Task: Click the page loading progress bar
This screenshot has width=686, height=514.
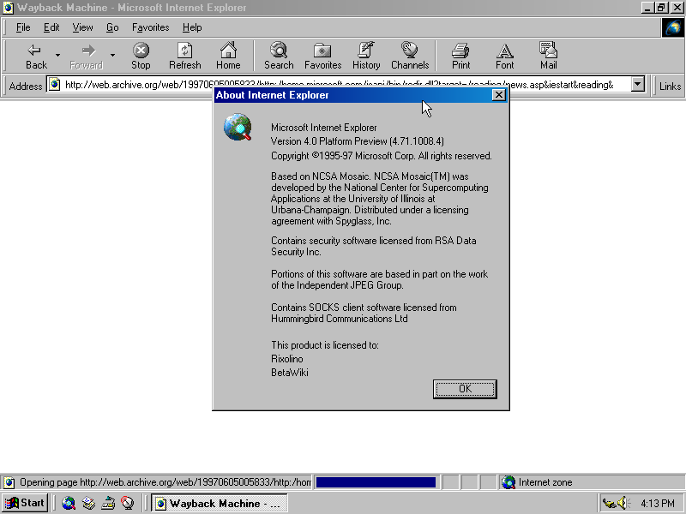Action: point(376,482)
